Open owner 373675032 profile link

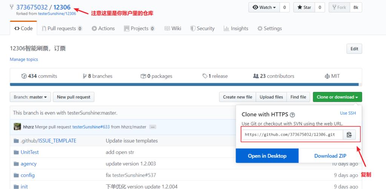[x=32, y=7]
